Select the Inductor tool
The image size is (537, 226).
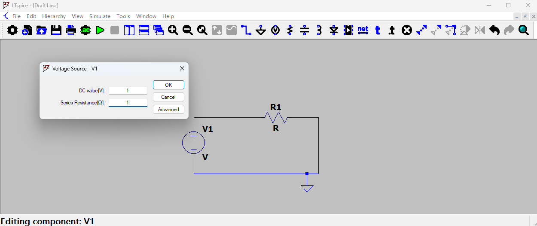[319, 30]
